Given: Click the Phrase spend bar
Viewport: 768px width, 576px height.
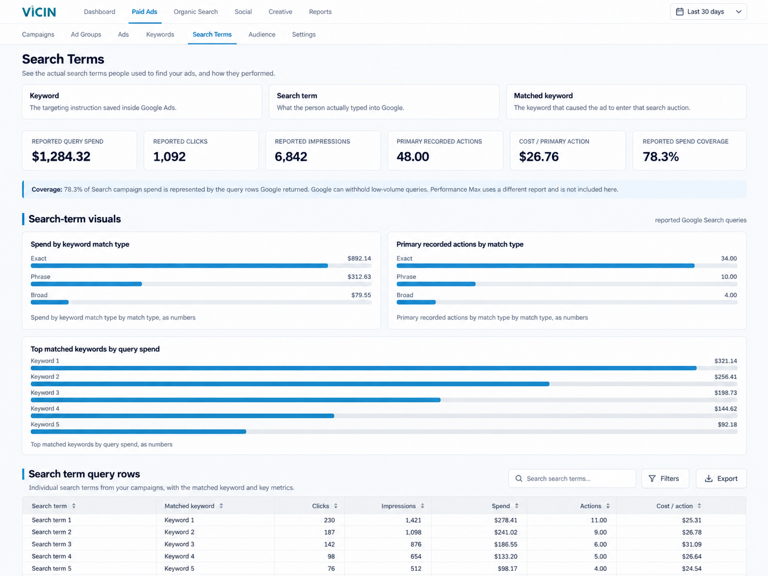Looking at the screenshot, I should (x=86, y=284).
